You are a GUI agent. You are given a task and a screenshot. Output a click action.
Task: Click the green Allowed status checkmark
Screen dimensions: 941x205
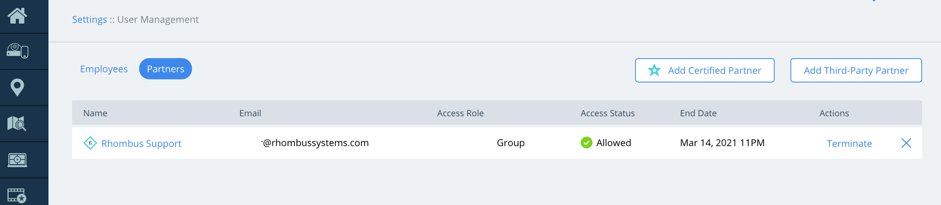(x=586, y=142)
